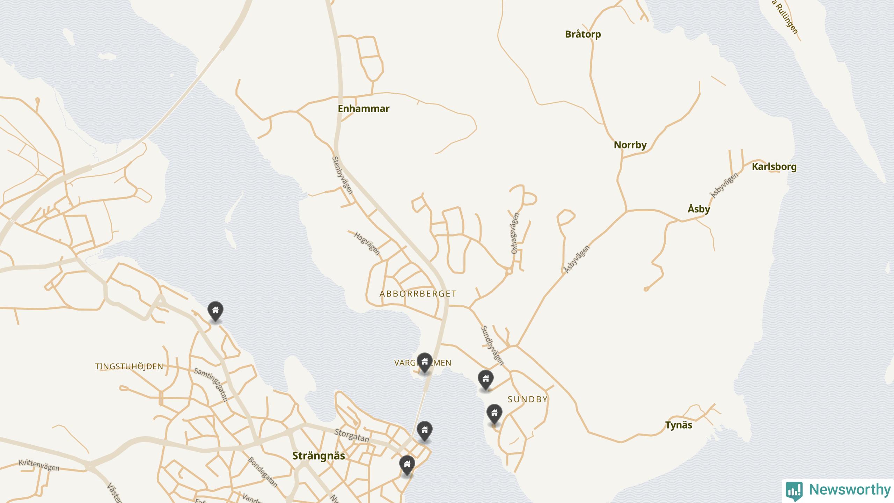Image resolution: width=894 pixels, height=503 pixels.
Task: Select the Enhammar place label
Action: 364,109
